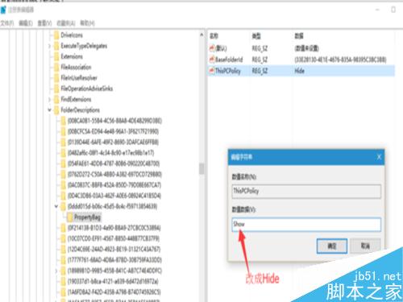The height and width of the screenshot is (302, 403).
Task: Click the FileOperationAdviseSinks folder icon
Action: tap(56, 89)
